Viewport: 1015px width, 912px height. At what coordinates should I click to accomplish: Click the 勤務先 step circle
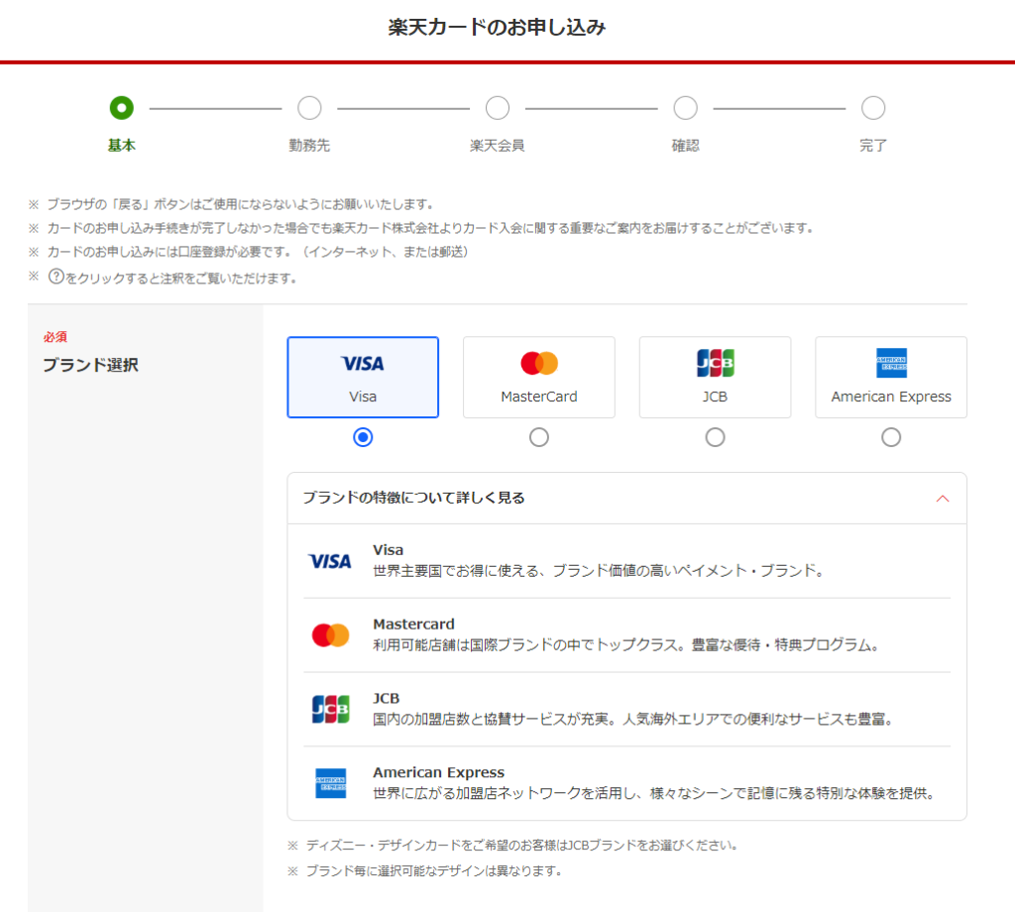[x=309, y=108]
